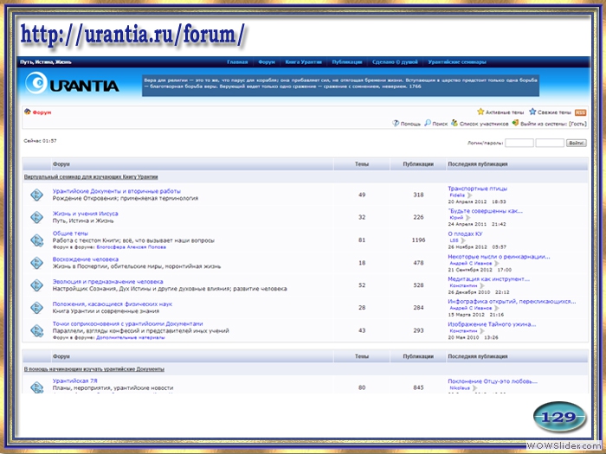Open last post Поклонение Отцу-это любовь
The height and width of the screenshot is (454, 606).
click(493, 381)
